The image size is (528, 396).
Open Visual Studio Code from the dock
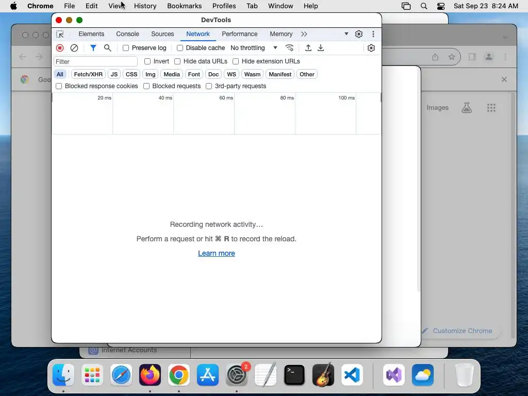352,375
